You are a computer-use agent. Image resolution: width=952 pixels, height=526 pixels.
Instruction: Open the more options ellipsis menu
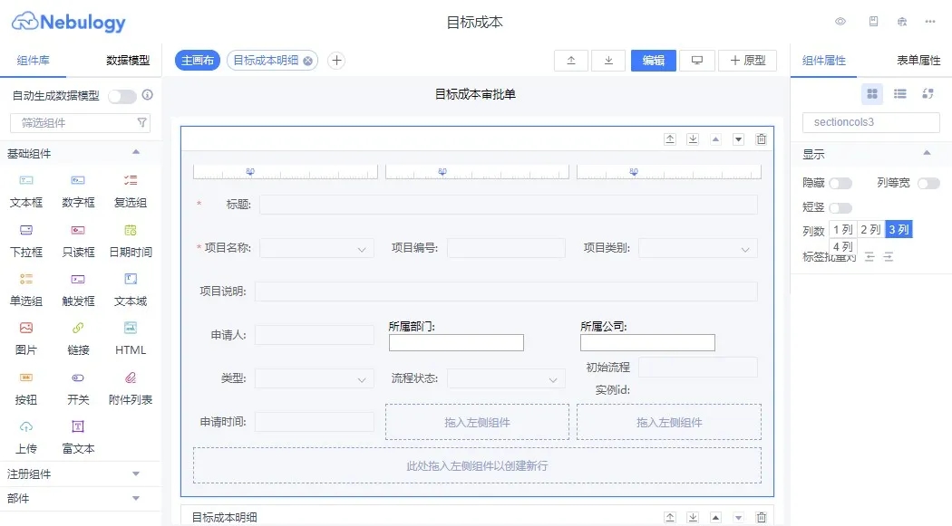click(x=930, y=22)
